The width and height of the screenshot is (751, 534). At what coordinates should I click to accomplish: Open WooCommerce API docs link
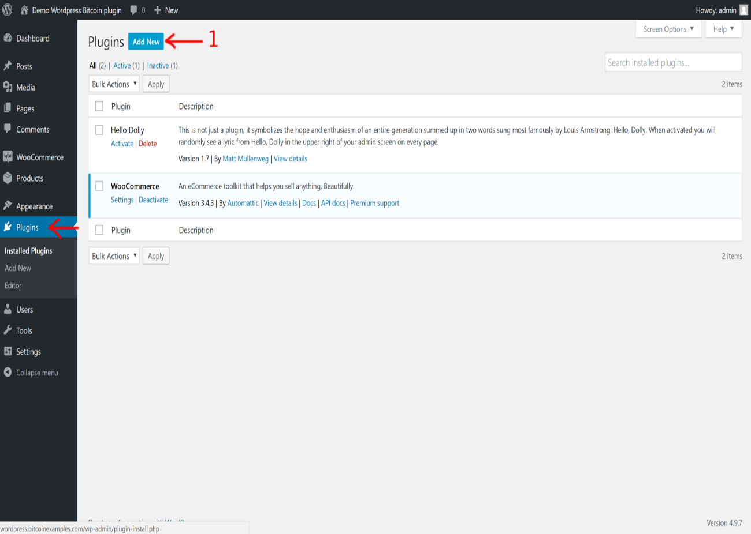tap(333, 203)
